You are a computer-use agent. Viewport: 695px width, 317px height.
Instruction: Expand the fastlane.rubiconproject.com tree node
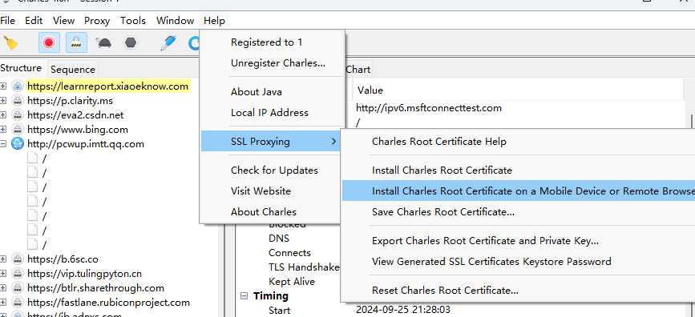[3, 303]
